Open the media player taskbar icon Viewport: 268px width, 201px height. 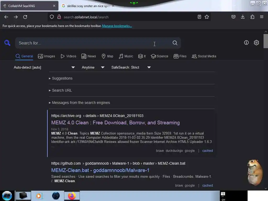pos(39,196)
